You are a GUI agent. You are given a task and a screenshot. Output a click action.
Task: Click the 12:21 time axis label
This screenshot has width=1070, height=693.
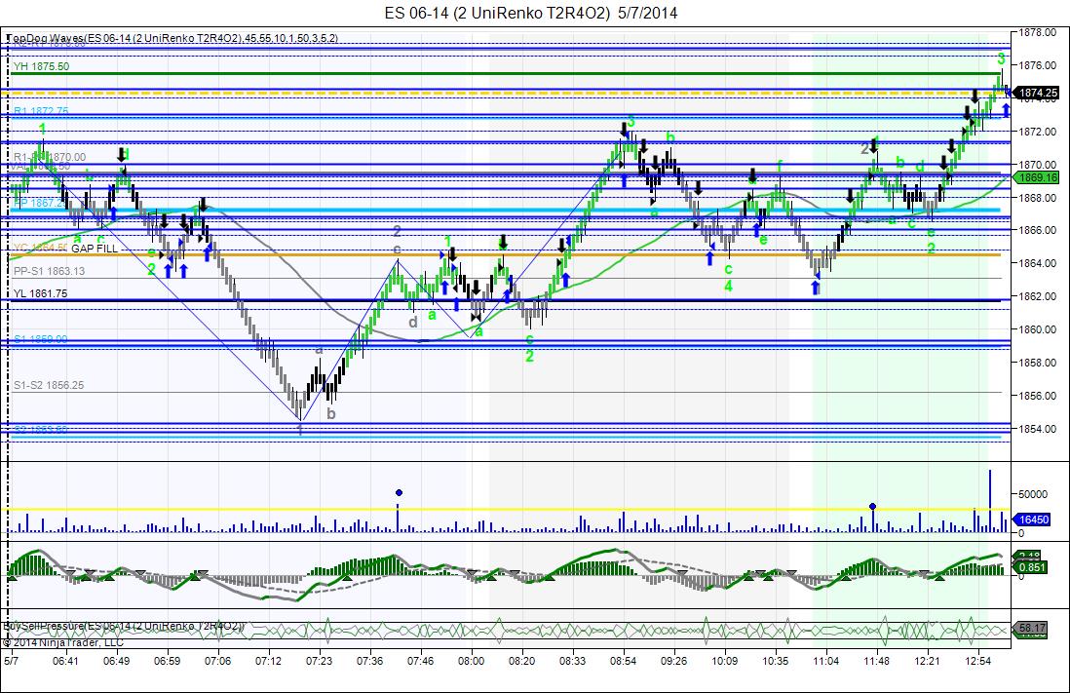pyautogui.click(x=928, y=661)
